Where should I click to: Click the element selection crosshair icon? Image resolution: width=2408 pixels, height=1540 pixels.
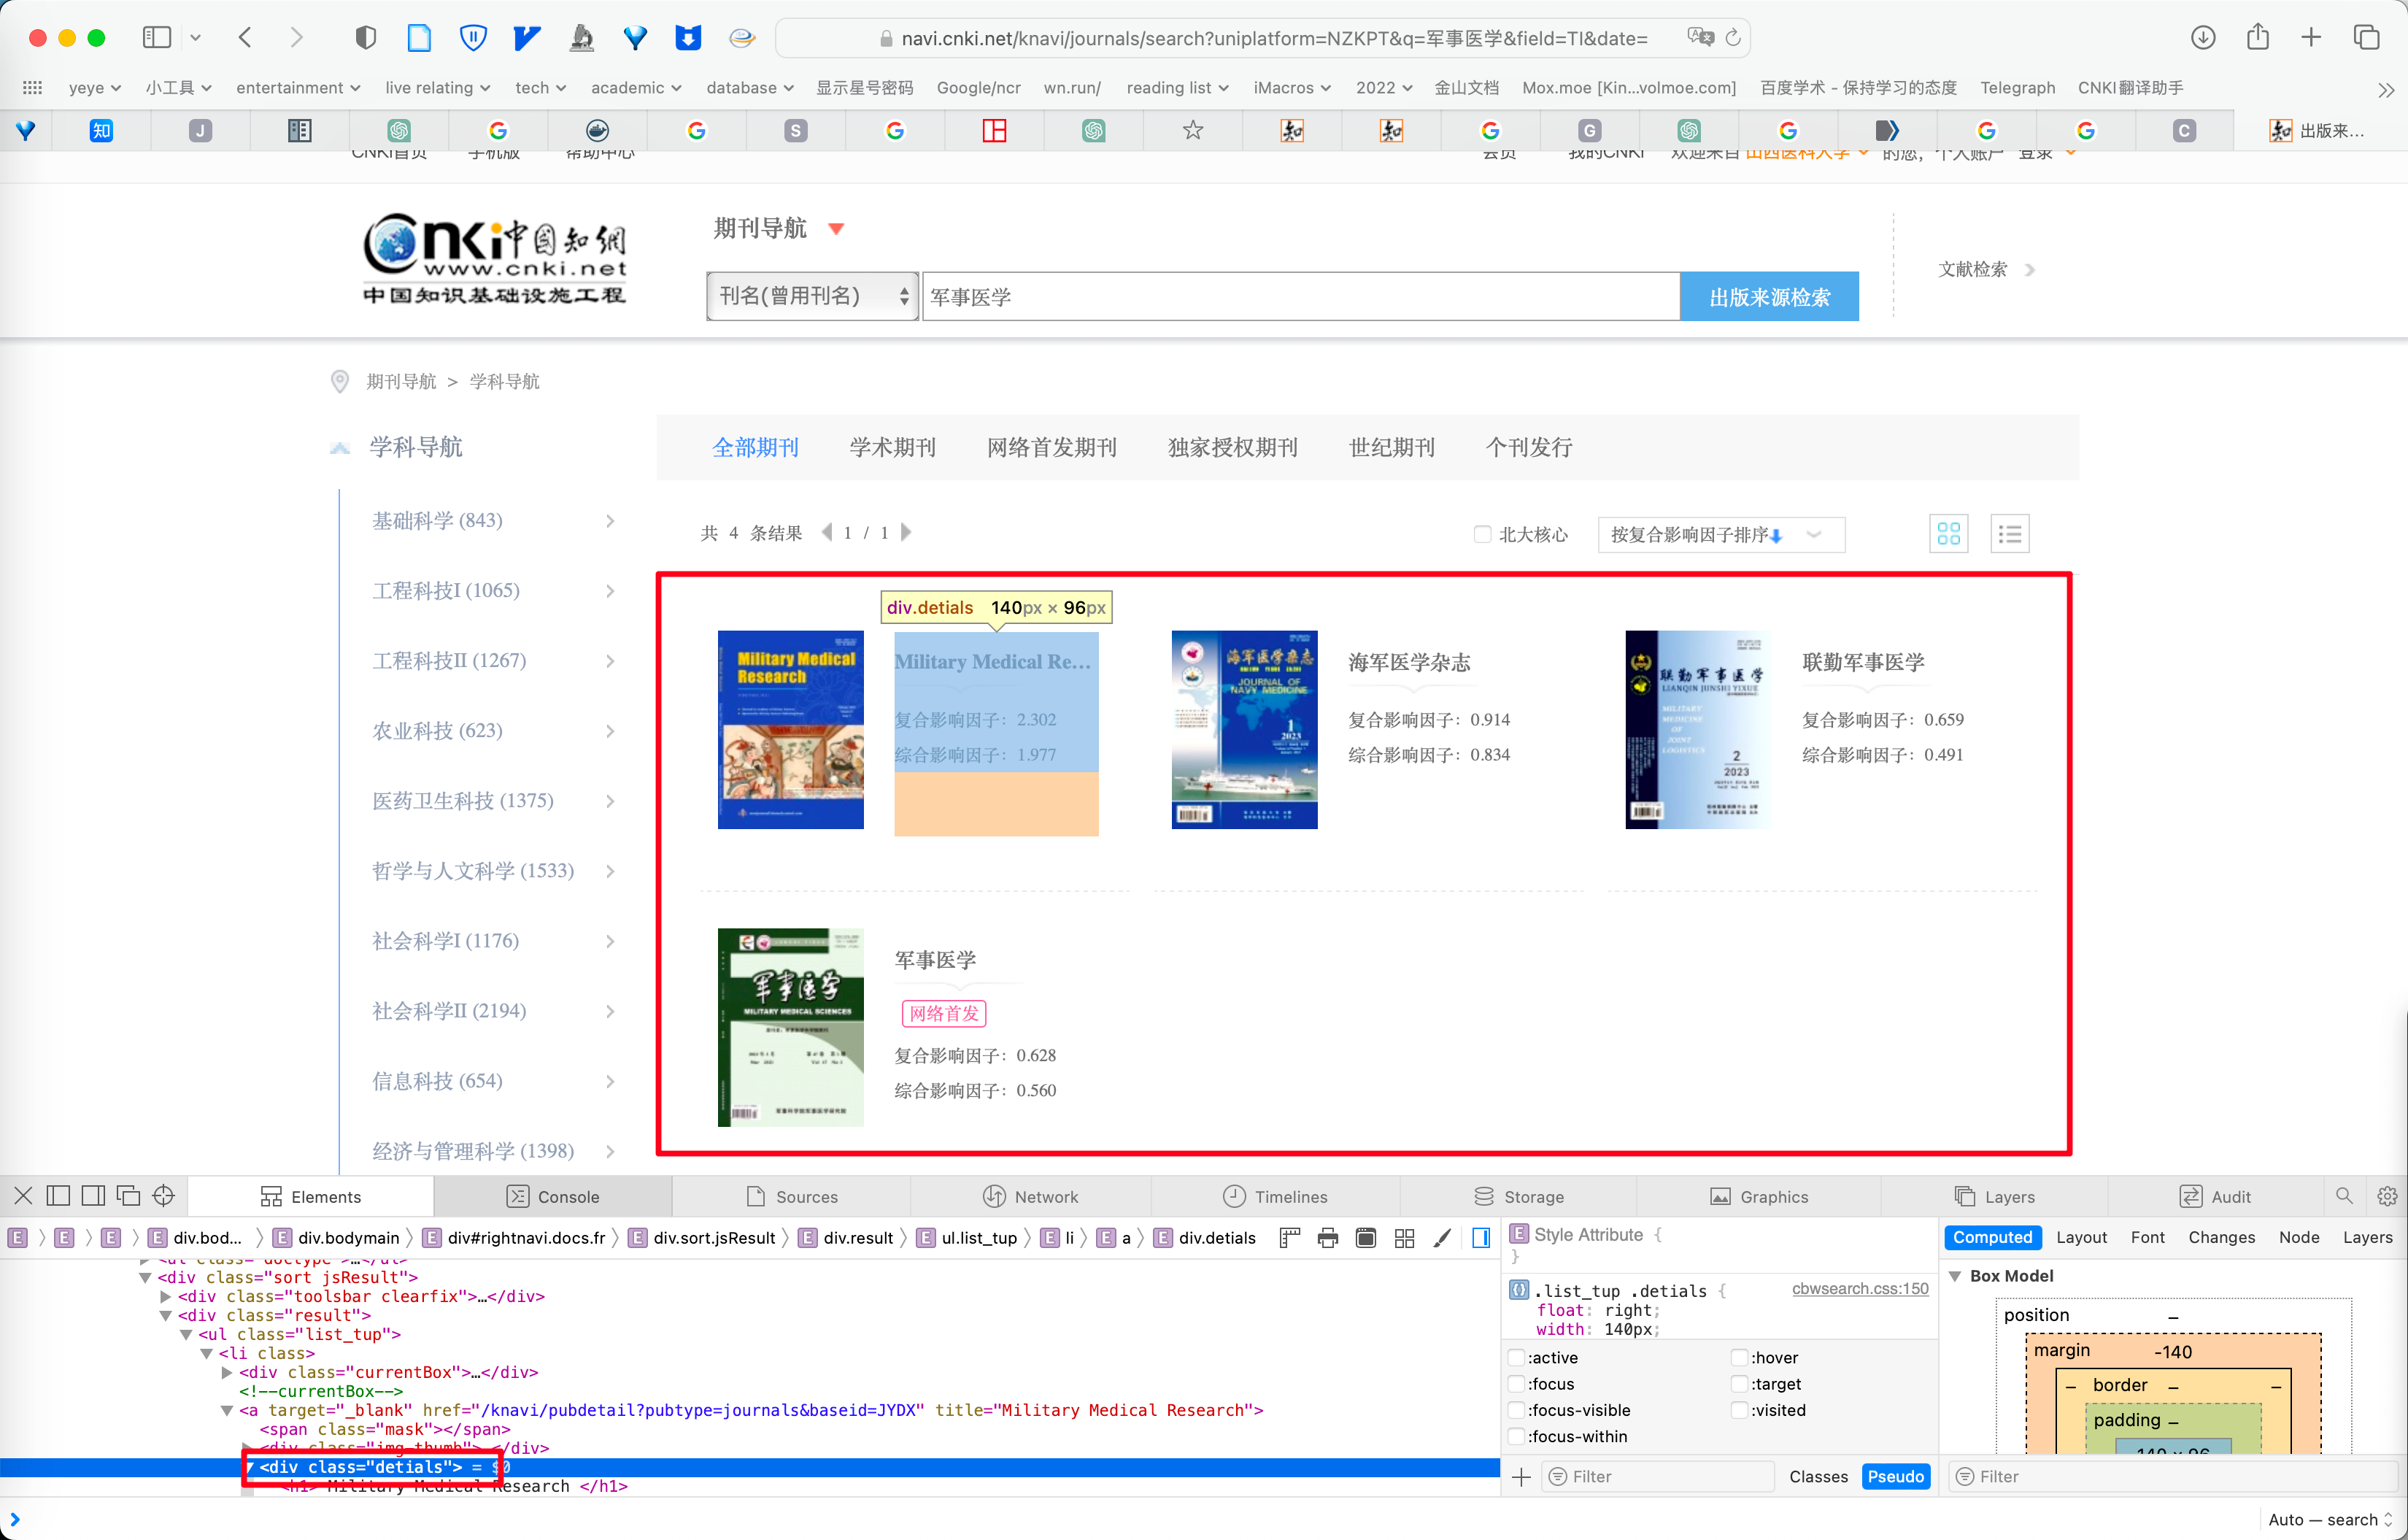(163, 1196)
